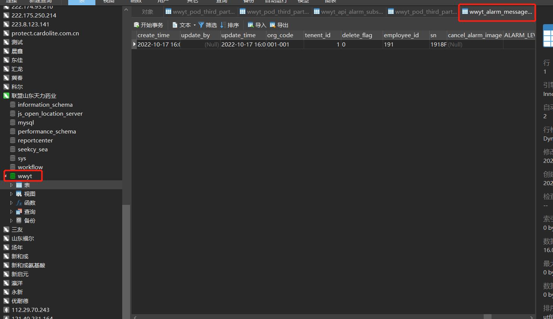The width and height of the screenshot is (553, 319).
Task: Select the workflow database
Action: (30, 167)
